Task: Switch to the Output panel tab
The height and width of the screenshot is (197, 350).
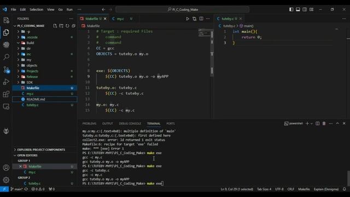Action: pyautogui.click(x=108, y=124)
